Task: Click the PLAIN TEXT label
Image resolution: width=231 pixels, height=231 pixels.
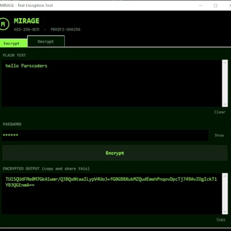Action: pos(14,55)
